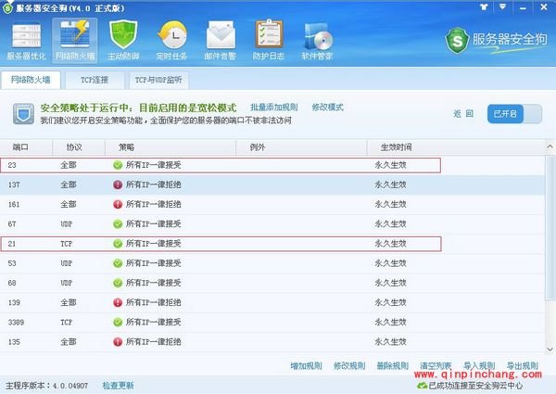The image size is (556, 394).
Task: Click the skin shirt icon in title bar
Action: click(x=484, y=6)
